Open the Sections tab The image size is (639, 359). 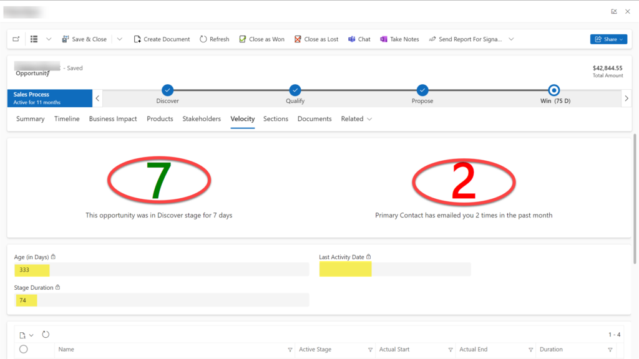click(x=275, y=119)
